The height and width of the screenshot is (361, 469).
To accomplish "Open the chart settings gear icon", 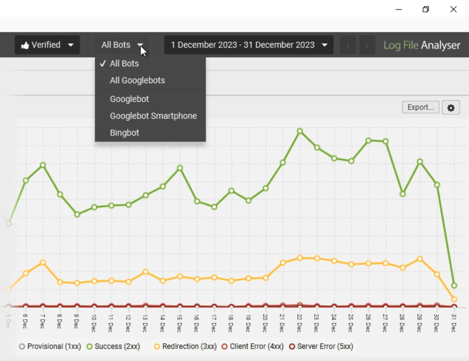I will (x=451, y=107).
